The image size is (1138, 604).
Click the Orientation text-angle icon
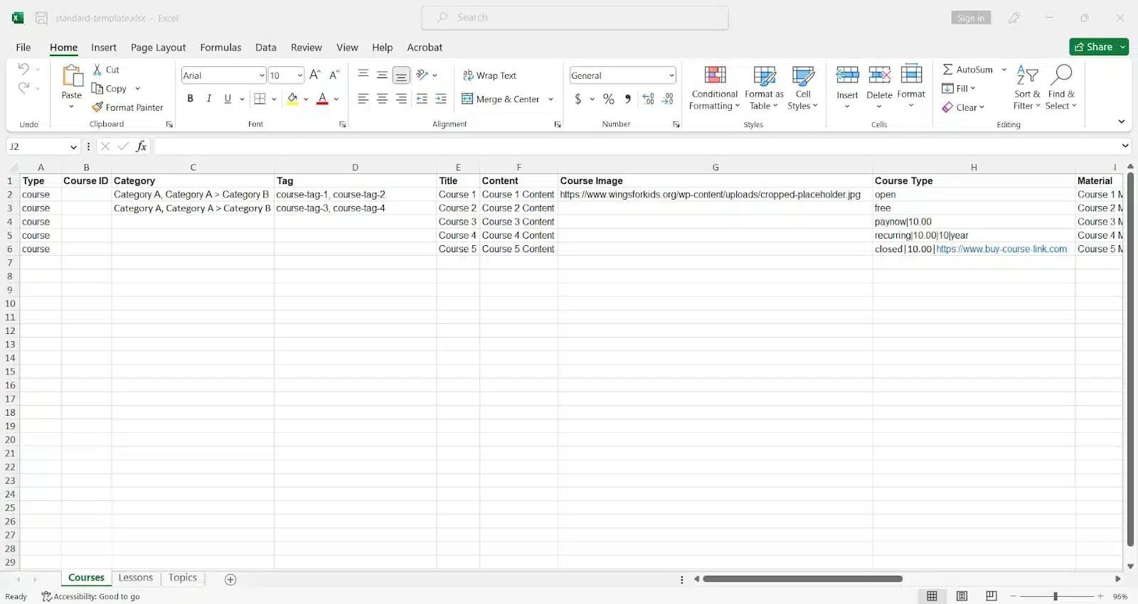pos(422,75)
